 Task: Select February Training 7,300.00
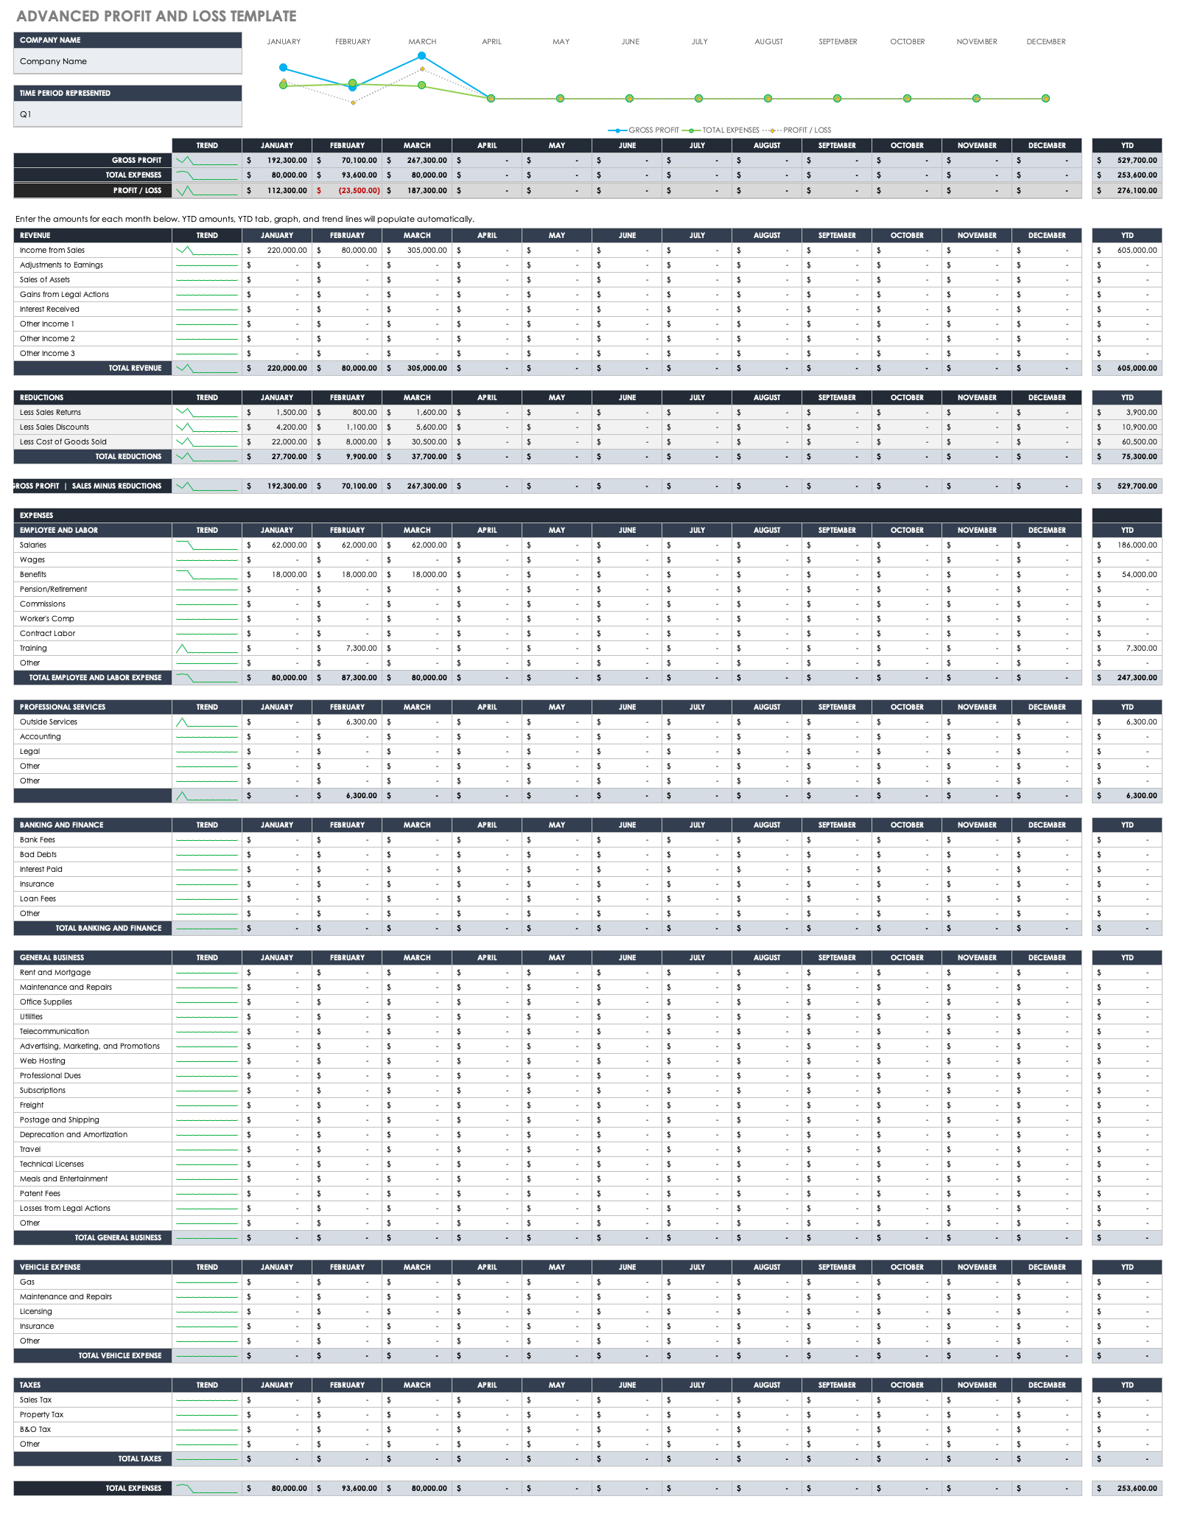(347, 648)
